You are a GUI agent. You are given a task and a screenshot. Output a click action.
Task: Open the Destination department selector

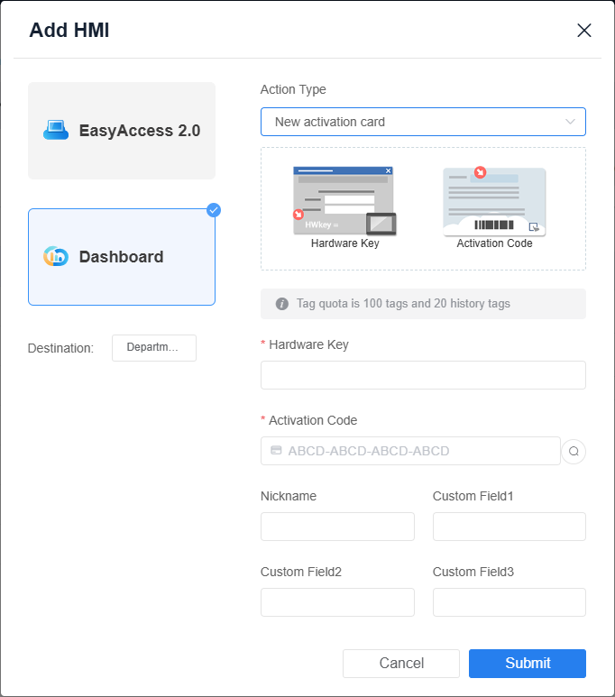coord(154,348)
